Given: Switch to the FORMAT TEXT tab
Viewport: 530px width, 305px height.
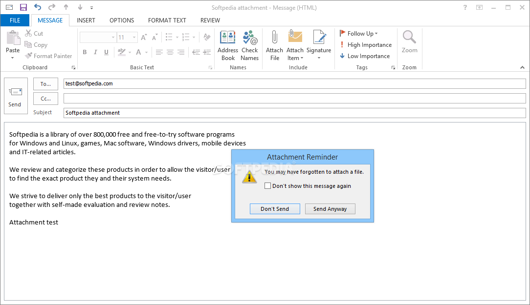Looking at the screenshot, I should click(x=167, y=20).
